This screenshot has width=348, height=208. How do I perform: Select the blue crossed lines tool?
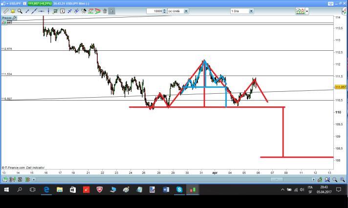tap(76, 11)
